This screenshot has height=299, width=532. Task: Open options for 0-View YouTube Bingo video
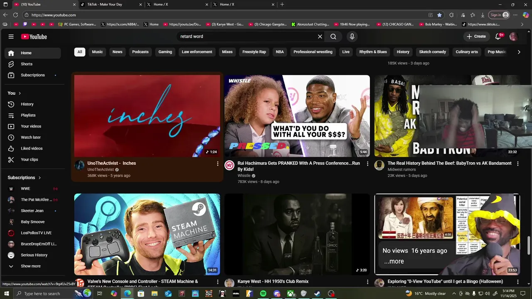[x=518, y=282]
